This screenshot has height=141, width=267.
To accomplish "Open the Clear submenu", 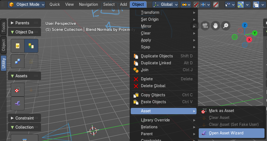I will [x=164, y=33].
